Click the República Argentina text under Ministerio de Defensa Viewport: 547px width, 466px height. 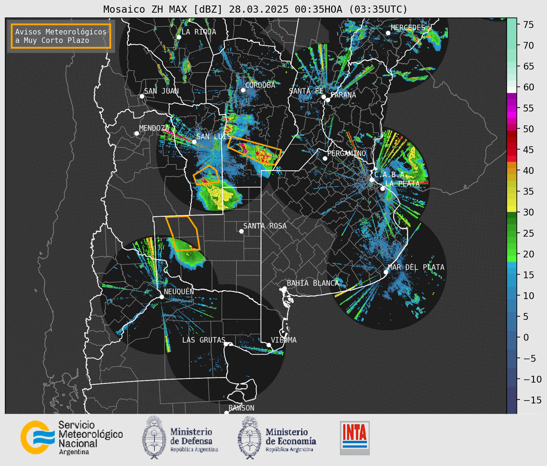coord(194,449)
